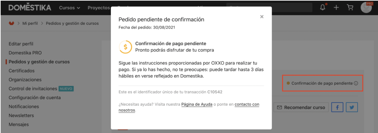Click the Recomendar curso button

tap(301, 107)
